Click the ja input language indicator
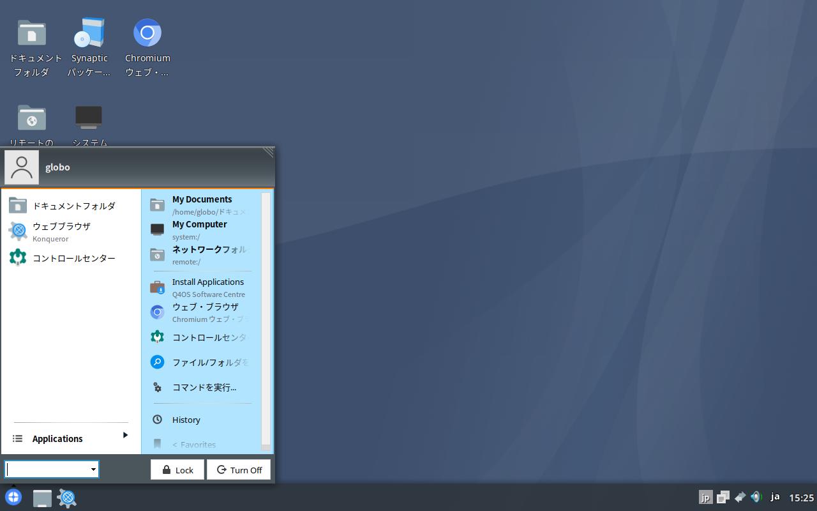817x511 pixels. pyautogui.click(x=775, y=497)
